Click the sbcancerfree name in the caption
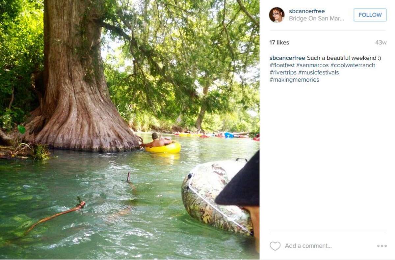The width and height of the screenshot is (395, 260). click(x=287, y=57)
